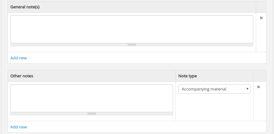
Task: Click the grey drag bar below Other notes
Action: tap(47, 114)
